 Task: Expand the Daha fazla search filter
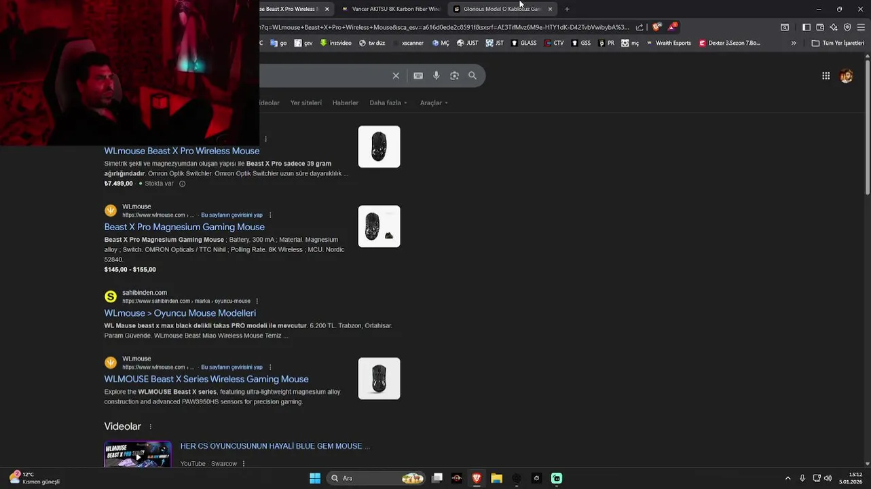click(388, 103)
